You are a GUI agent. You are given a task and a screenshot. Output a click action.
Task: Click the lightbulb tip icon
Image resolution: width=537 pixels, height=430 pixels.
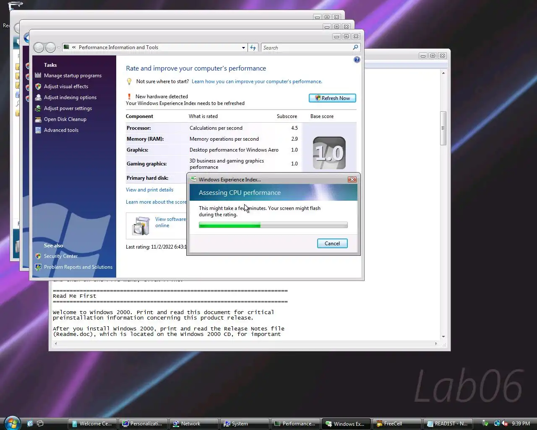(129, 81)
